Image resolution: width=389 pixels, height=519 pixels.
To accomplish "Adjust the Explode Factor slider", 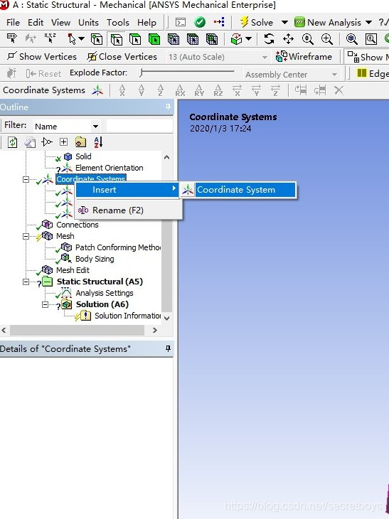I will pos(187,72).
